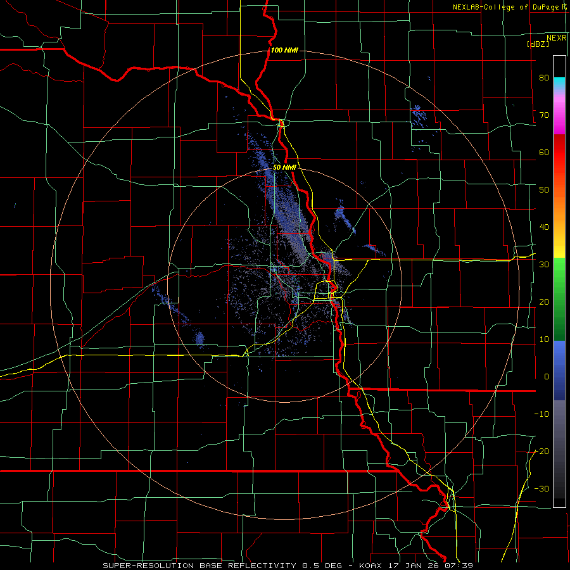
Task: Click the 80 value on the dBZ scale
Action: click(544, 77)
